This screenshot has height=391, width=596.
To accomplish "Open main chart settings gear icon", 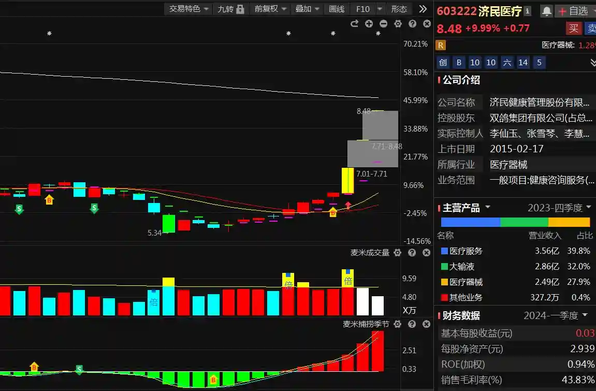I will click(x=398, y=23).
